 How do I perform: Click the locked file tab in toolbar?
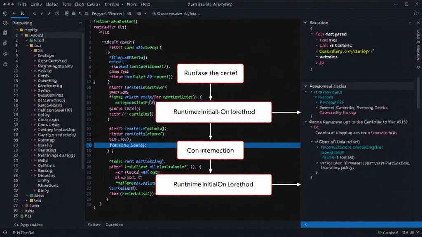pyautogui.click(x=176, y=14)
